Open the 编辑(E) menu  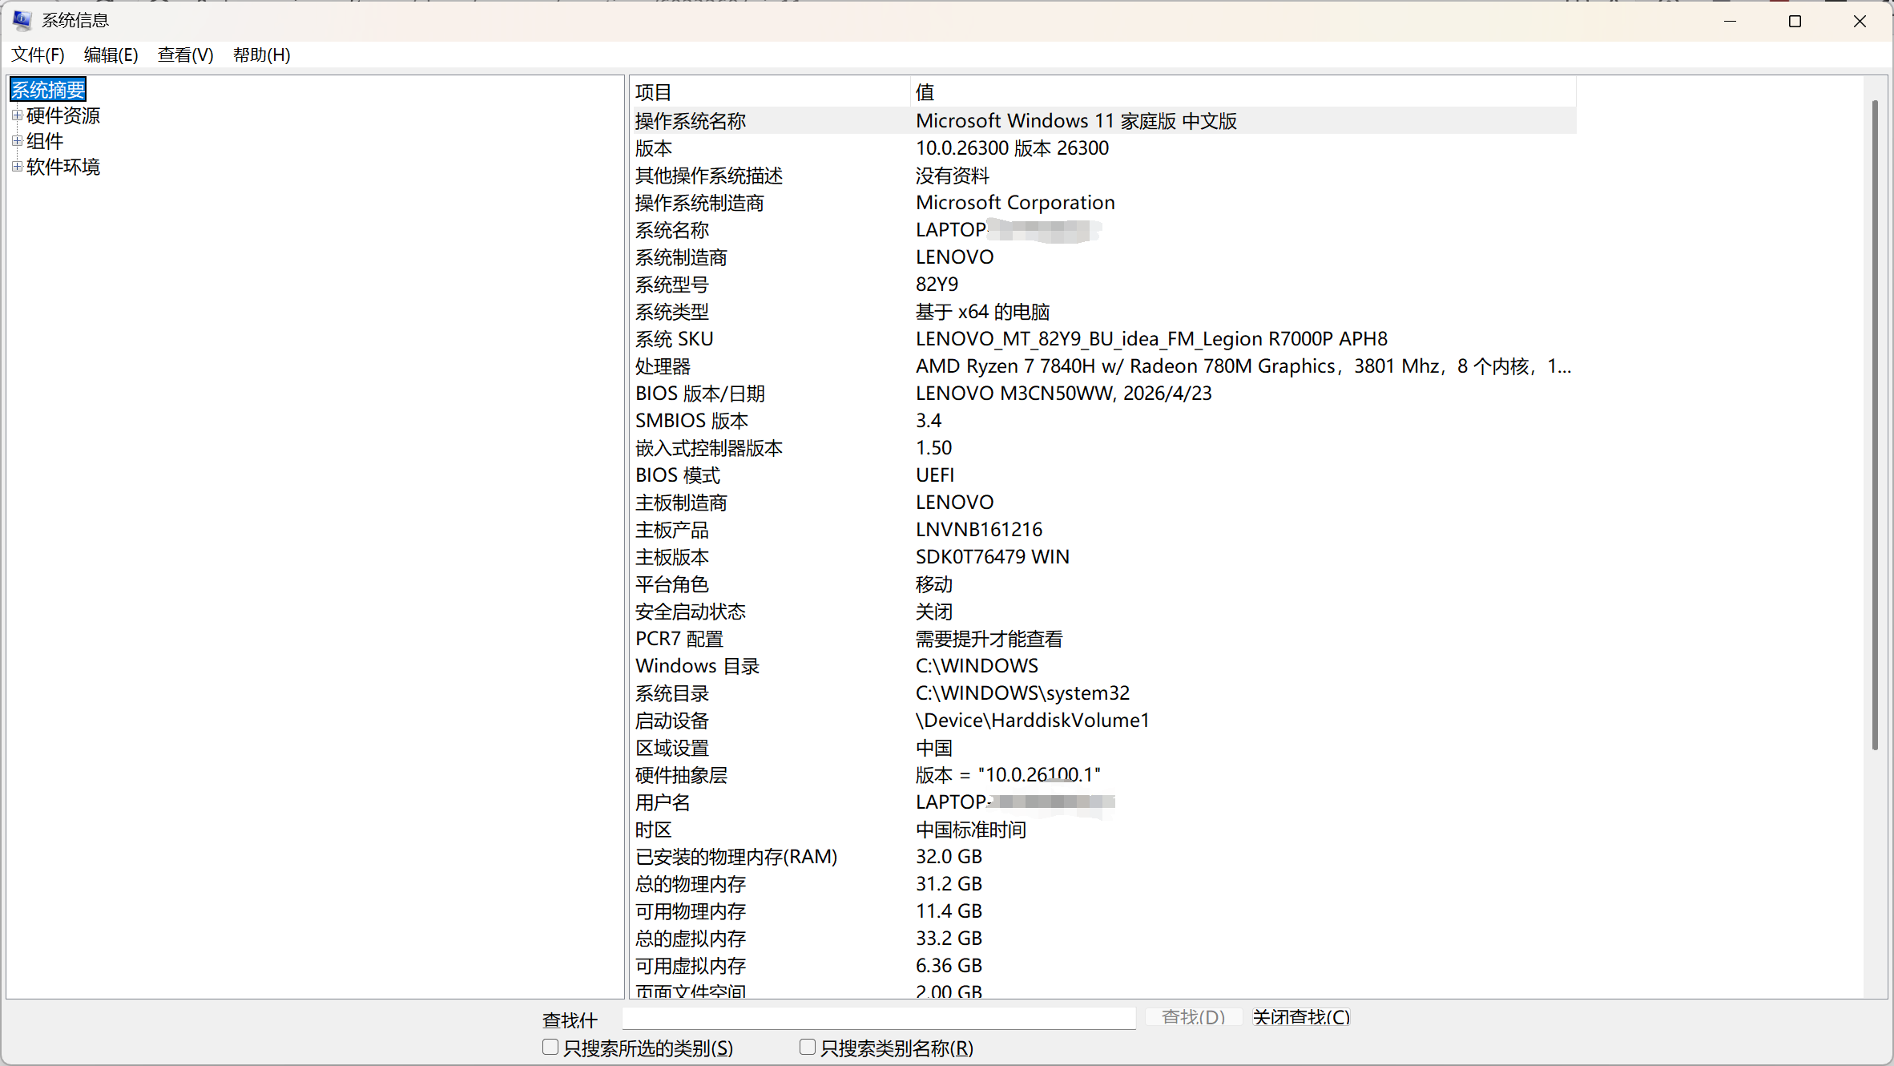[x=111, y=55]
